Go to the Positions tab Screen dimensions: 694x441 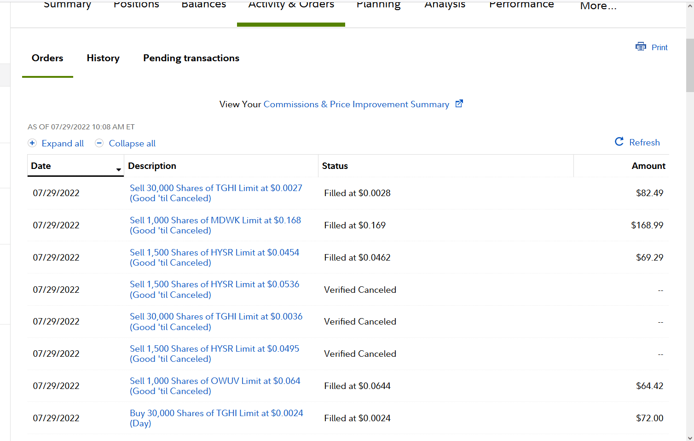coord(136,5)
